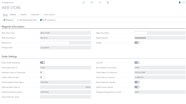Click the share icon
Viewport: 186px width, 104px height.
92,2
